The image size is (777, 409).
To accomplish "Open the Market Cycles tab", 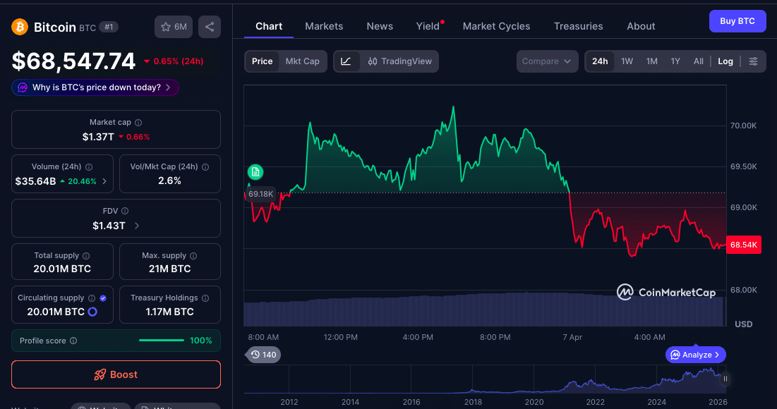I will (x=496, y=26).
